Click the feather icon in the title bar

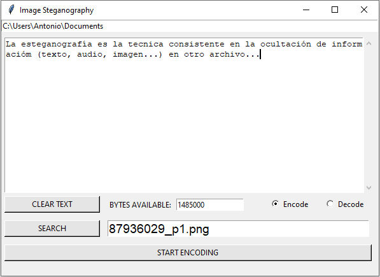click(11, 10)
